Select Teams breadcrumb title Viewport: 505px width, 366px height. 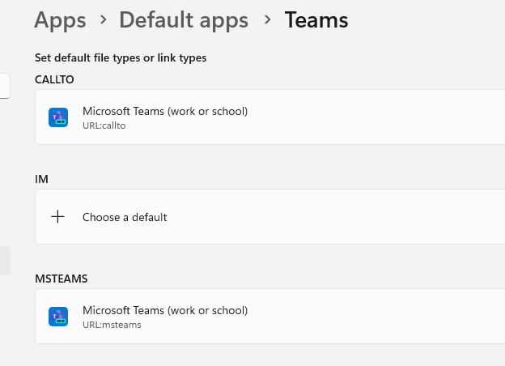316,20
